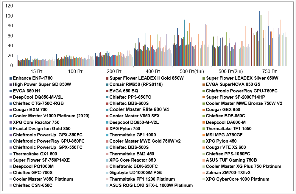Select Cooler Master MWE Bronze 750W V2 label

point(244,103)
